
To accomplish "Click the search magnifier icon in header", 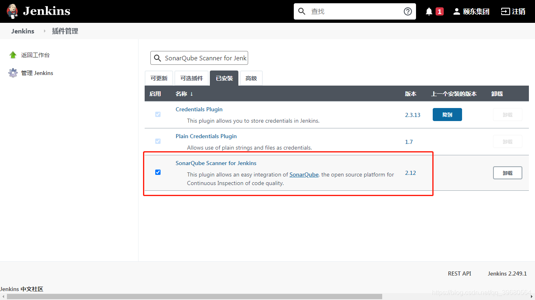I will [302, 11].
